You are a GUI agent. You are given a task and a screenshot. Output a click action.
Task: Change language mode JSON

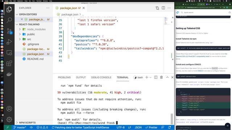[138, 127]
